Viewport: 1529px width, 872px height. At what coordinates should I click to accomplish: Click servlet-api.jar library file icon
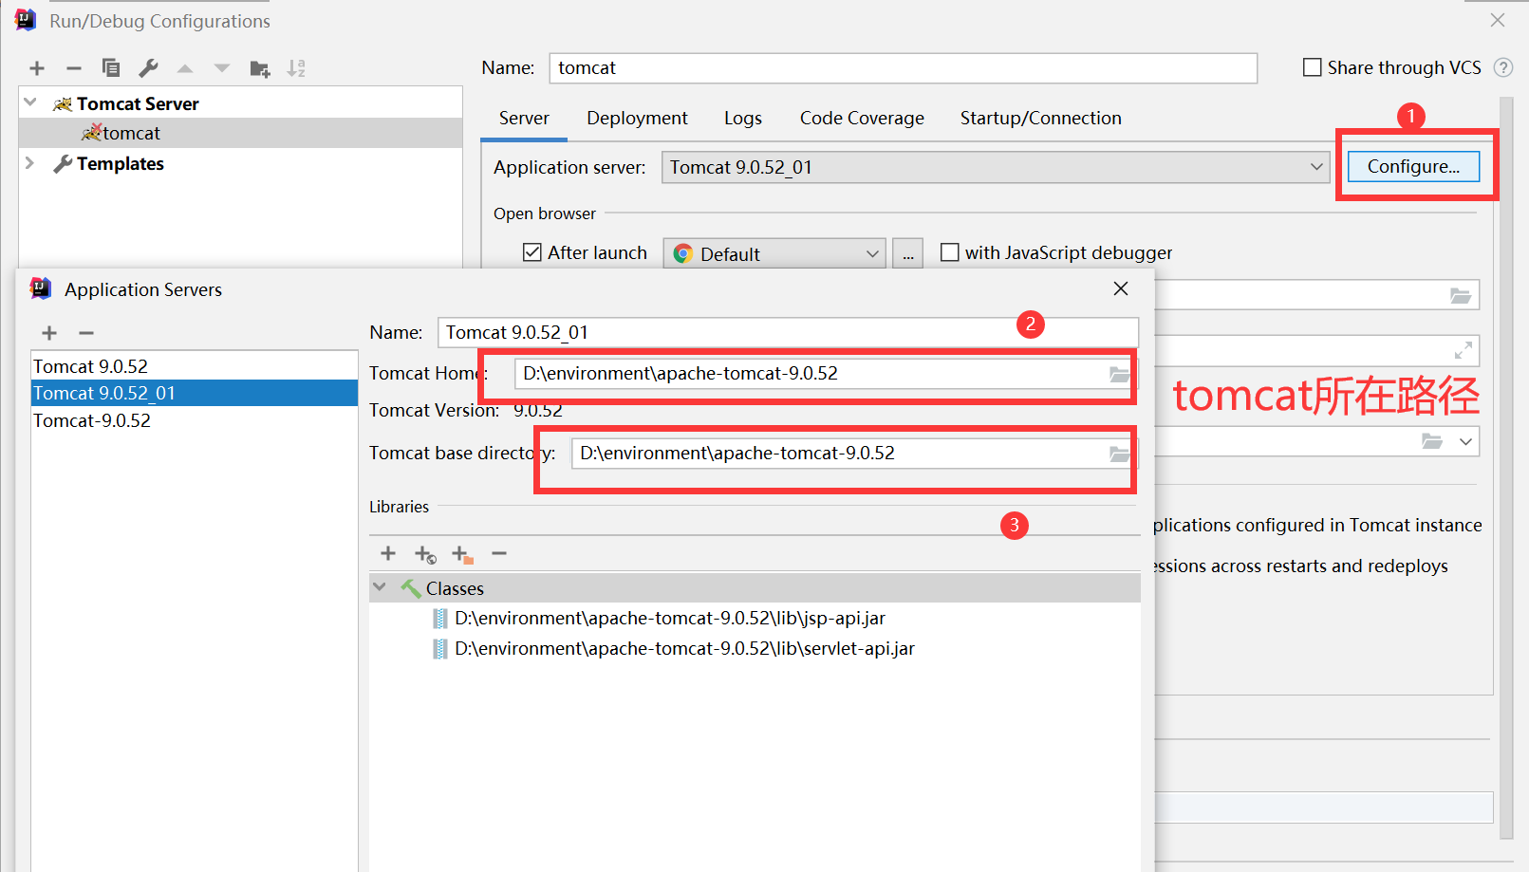pyautogui.click(x=440, y=649)
